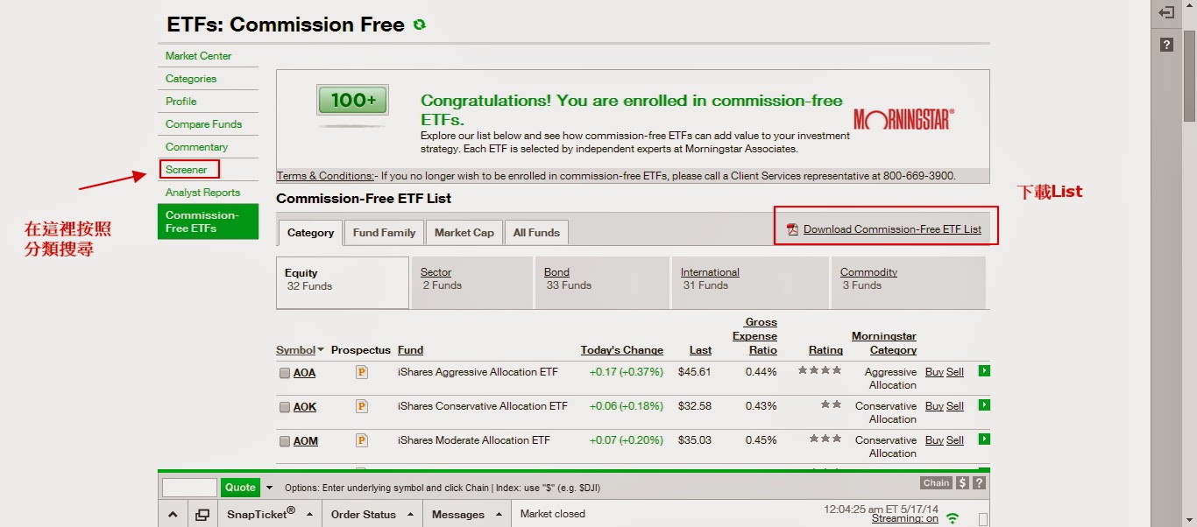Select the International 31 Funds category
Image resolution: width=1197 pixels, height=527 pixels.
pos(750,282)
